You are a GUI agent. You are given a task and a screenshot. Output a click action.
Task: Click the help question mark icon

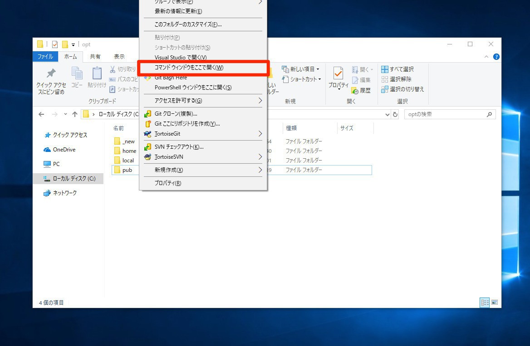click(496, 57)
